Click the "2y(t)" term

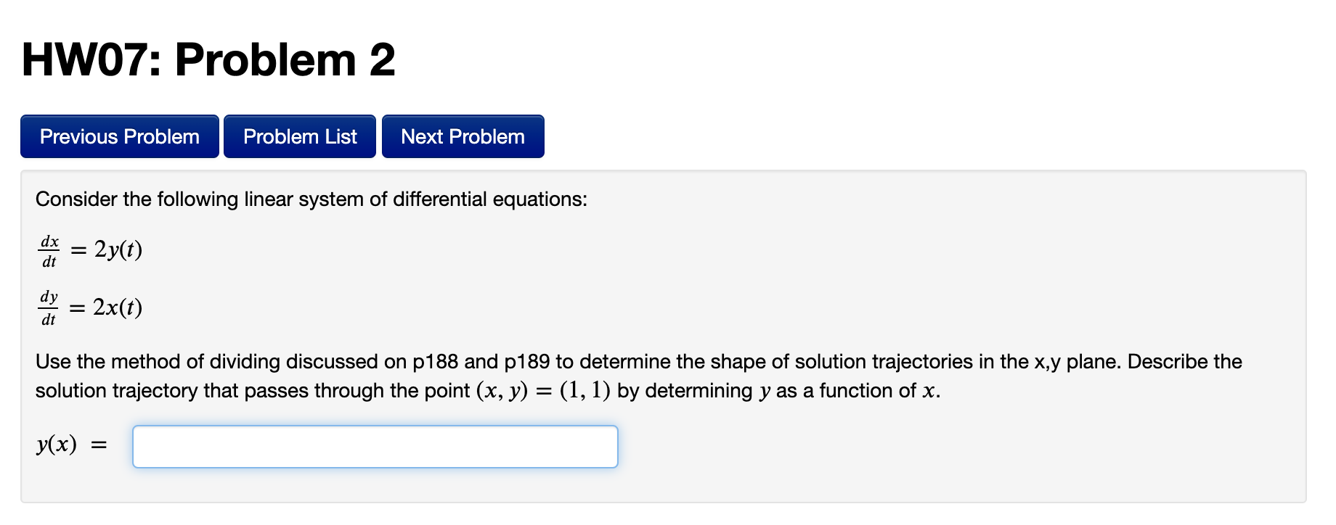[118, 250]
